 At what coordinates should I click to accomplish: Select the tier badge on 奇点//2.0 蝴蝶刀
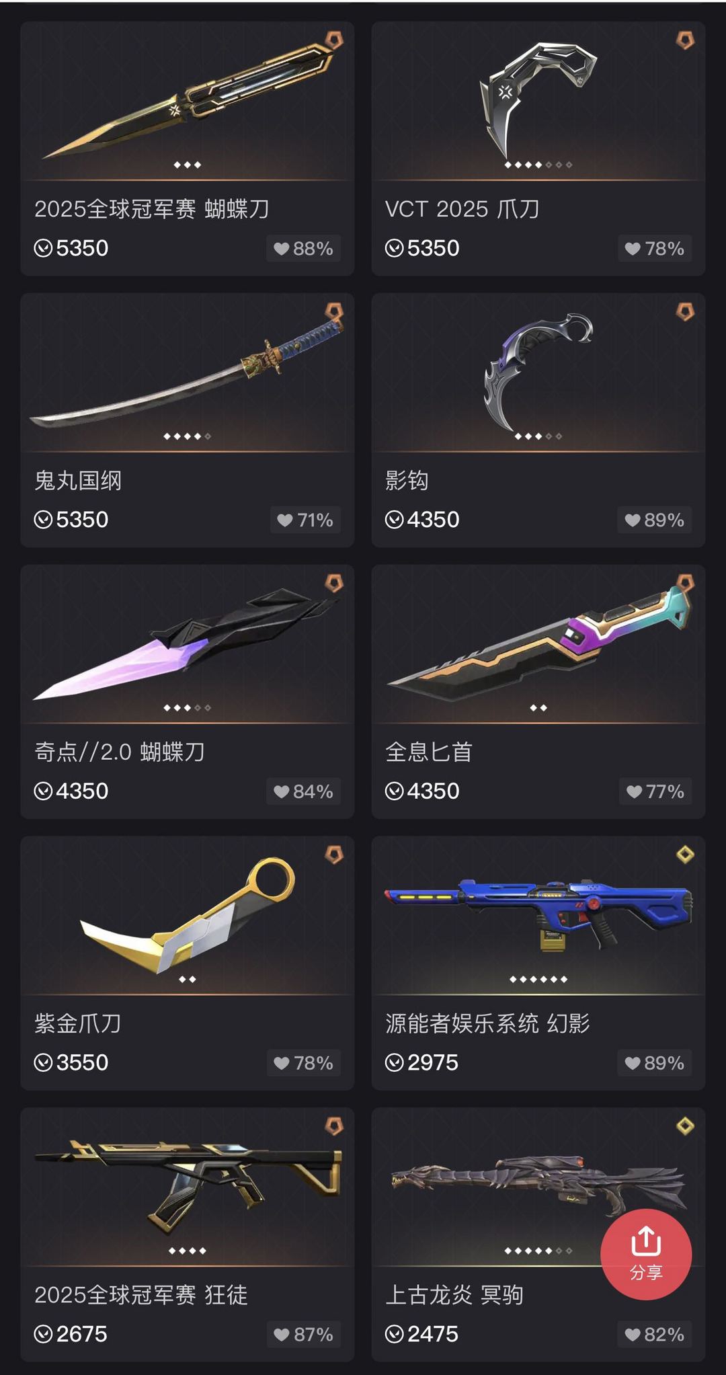pyautogui.click(x=334, y=583)
